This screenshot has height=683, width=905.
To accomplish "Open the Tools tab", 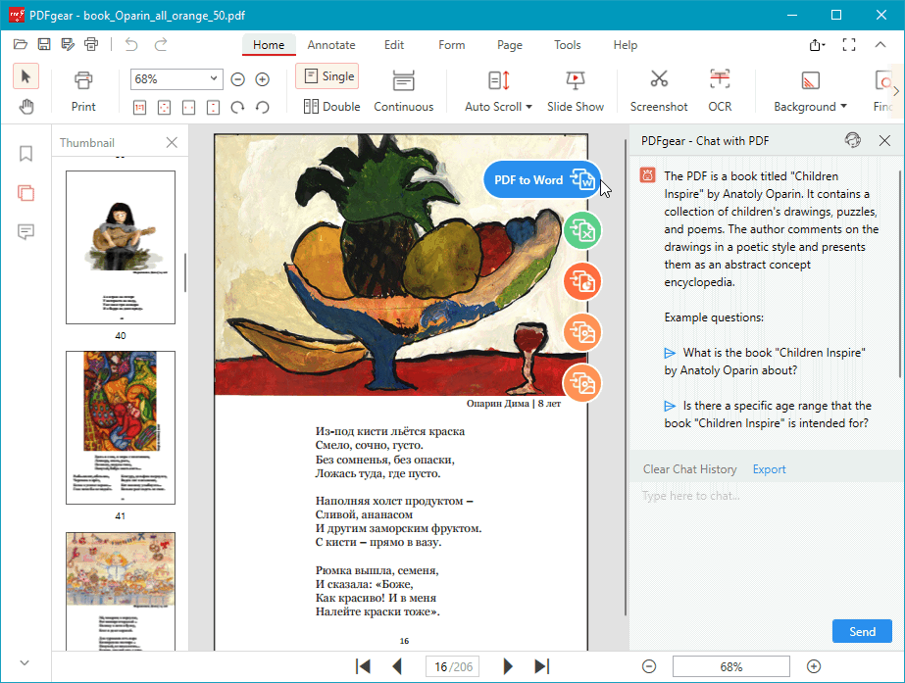I will 568,45.
